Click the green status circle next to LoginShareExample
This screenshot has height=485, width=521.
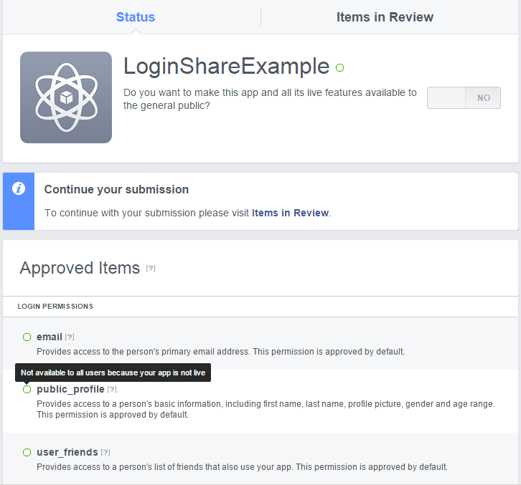[x=339, y=67]
